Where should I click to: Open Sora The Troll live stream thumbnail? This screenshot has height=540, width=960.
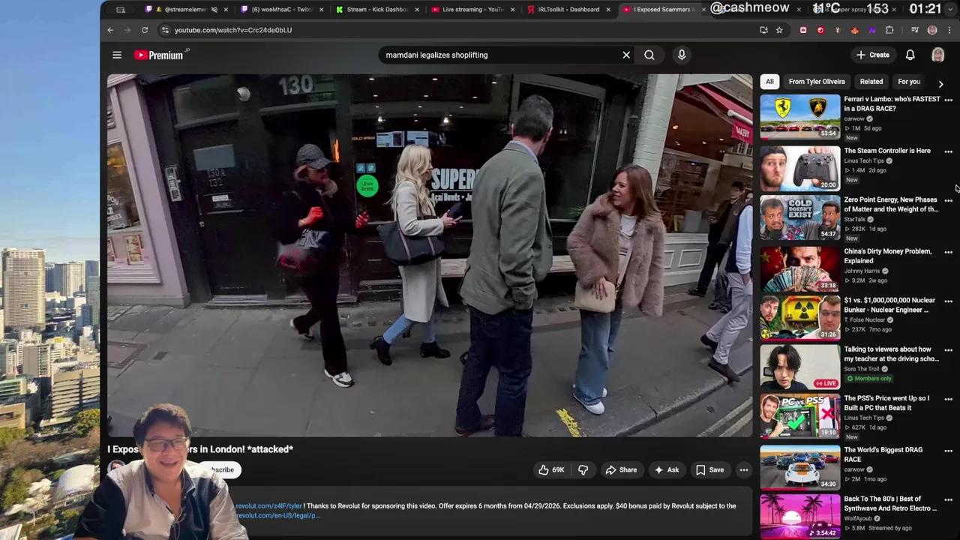(x=800, y=367)
